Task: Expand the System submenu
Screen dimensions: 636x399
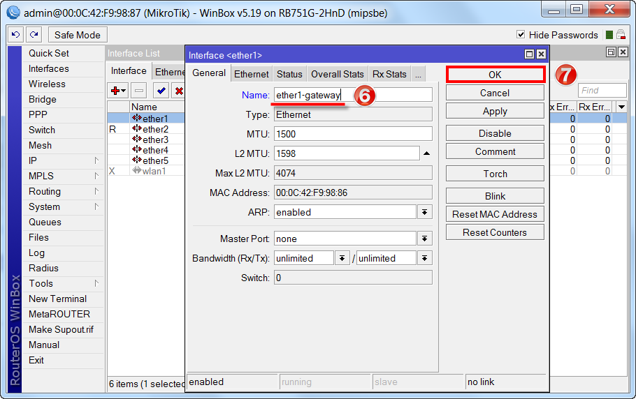Action: pos(96,206)
